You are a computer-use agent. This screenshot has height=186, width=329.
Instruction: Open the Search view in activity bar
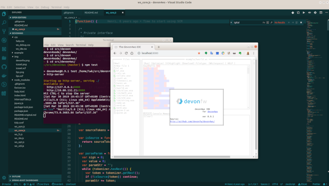tap(4, 23)
